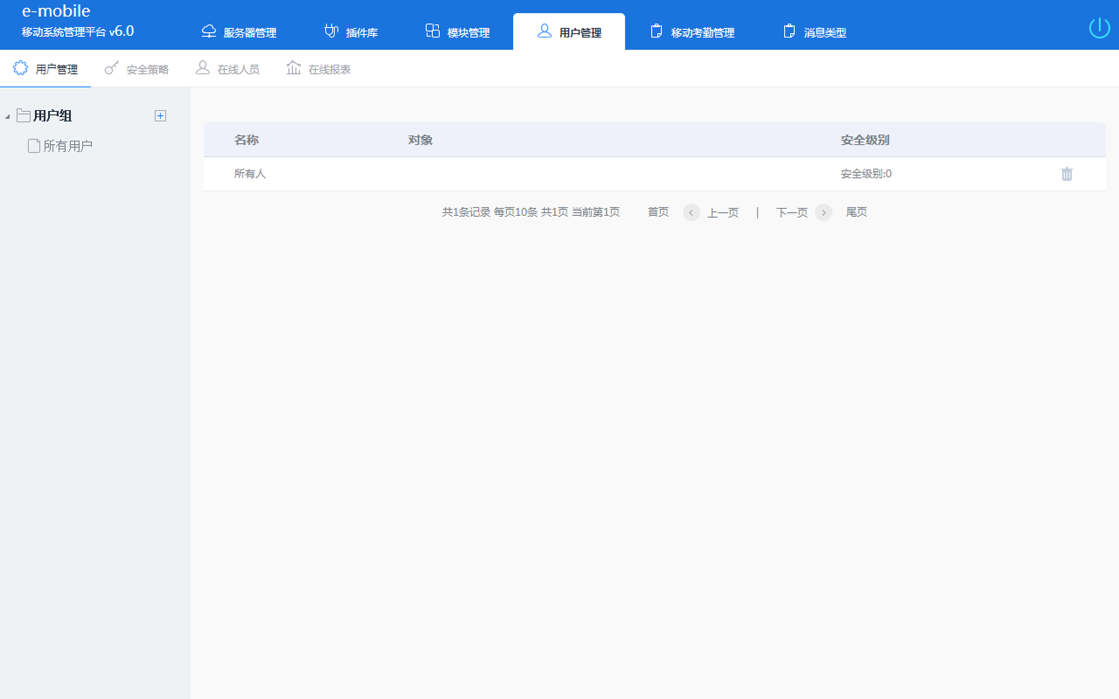
Task: Click the 安全级别 column header
Action: (865, 140)
